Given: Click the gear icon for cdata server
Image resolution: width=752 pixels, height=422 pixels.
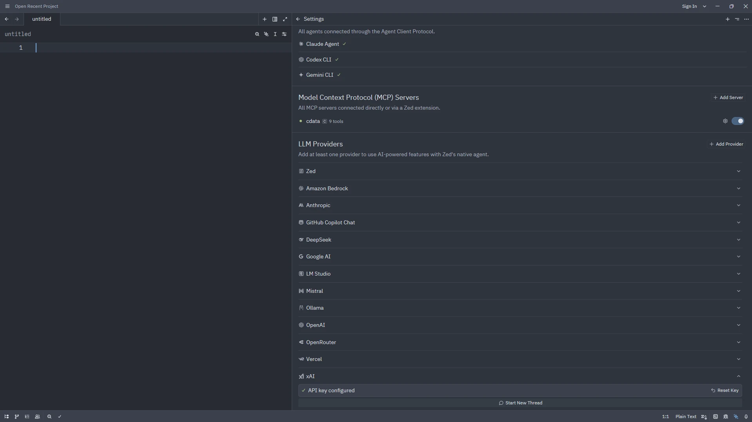Looking at the screenshot, I should tap(725, 121).
